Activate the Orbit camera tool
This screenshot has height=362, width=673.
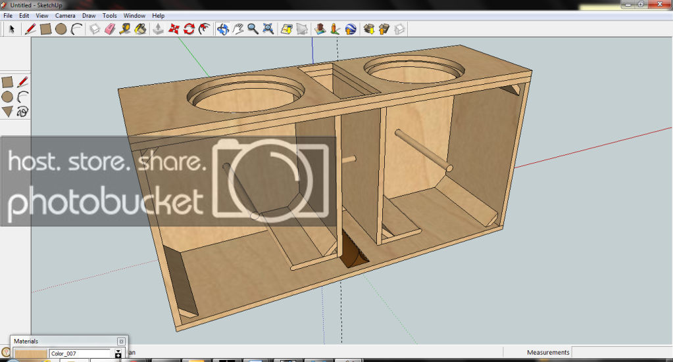pos(222,29)
